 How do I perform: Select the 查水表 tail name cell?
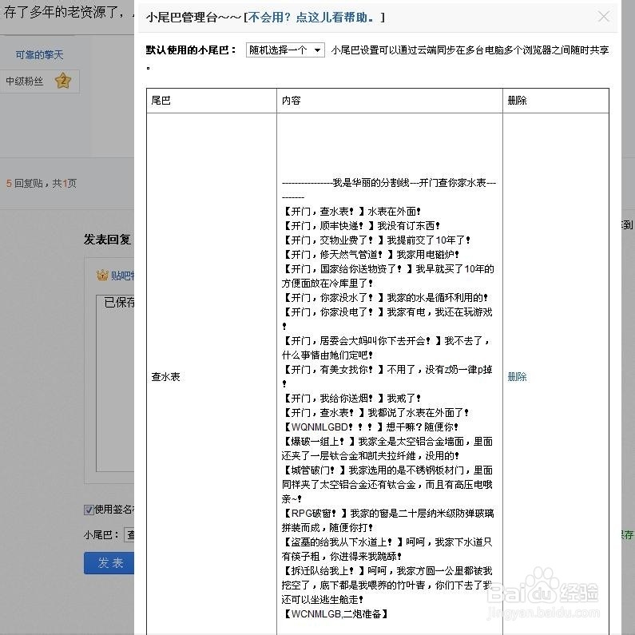pyautogui.click(x=165, y=377)
